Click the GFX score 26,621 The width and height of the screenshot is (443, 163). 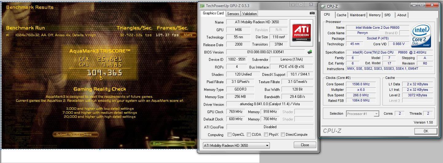click(x=110, y=59)
